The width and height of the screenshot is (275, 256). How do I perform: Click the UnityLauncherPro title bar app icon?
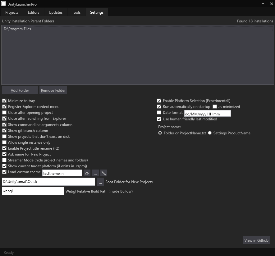(x=4, y=4)
